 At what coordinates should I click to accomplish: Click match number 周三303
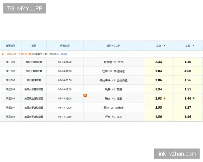pyautogui.click(x=10, y=80)
